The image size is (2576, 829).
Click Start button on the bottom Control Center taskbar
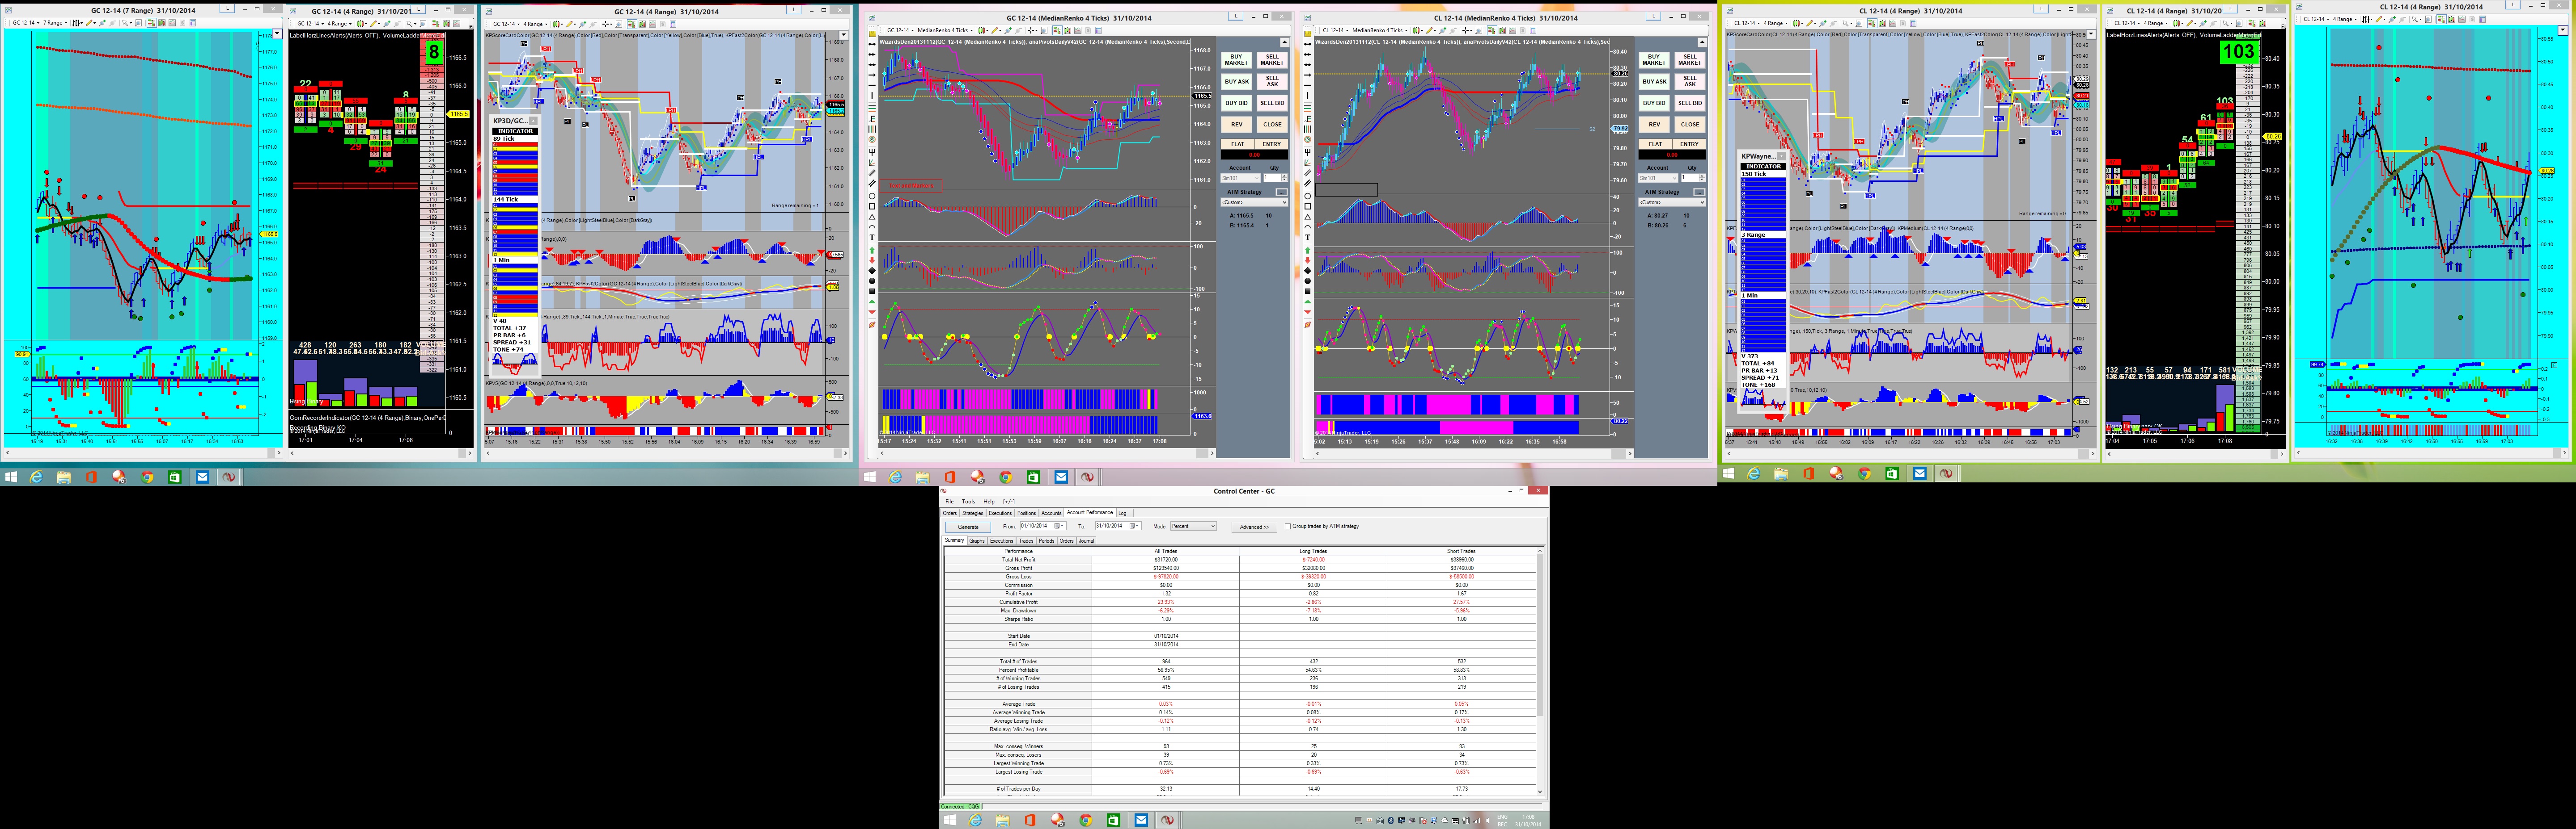click(950, 820)
